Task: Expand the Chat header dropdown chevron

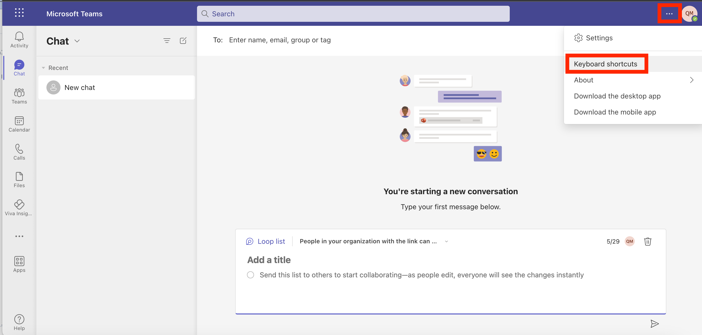Action: point(77,41)
